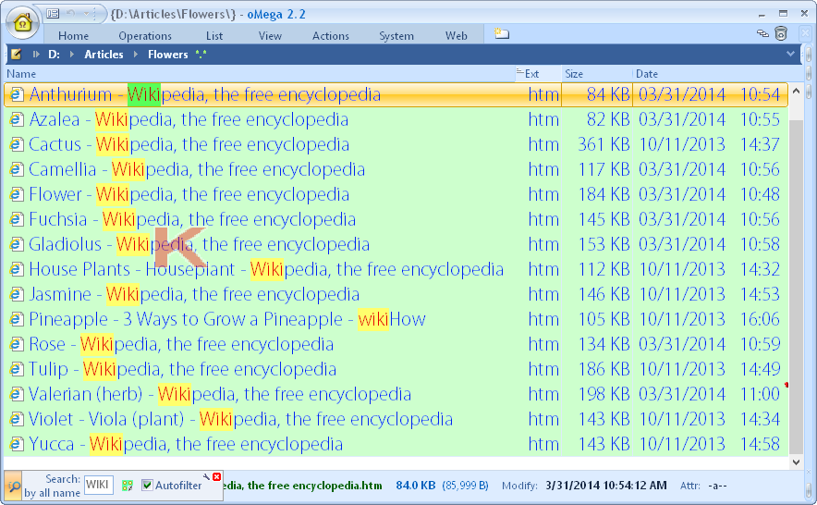Image resolution: width=817 pixels, height=505 pixels.
Task: Click the WIKI search input field
Action: pos(99,485)
